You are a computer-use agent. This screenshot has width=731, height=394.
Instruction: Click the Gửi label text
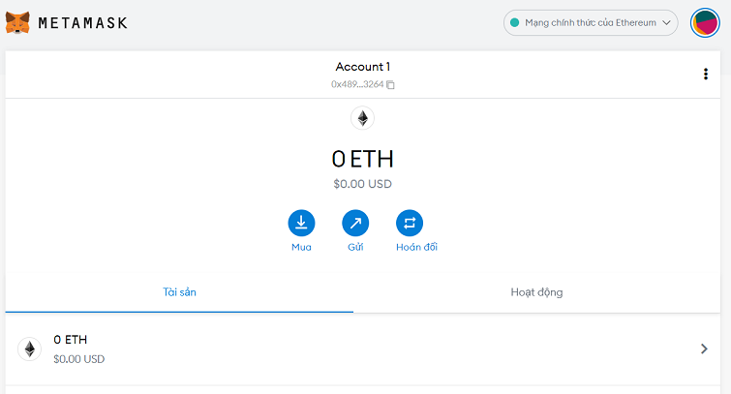[x=355, y=247]
